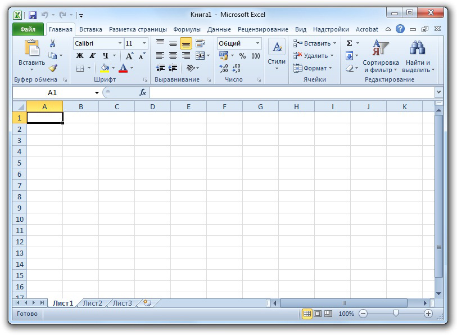Image resolution: width=457 pixels, height=335 pixels.
Task: Click the percent style icon
Action: tap(242, 56)
